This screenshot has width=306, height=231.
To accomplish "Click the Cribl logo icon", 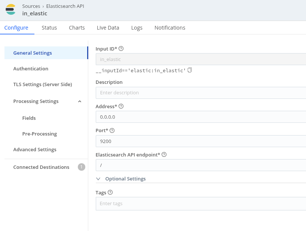I will (10, 10).
